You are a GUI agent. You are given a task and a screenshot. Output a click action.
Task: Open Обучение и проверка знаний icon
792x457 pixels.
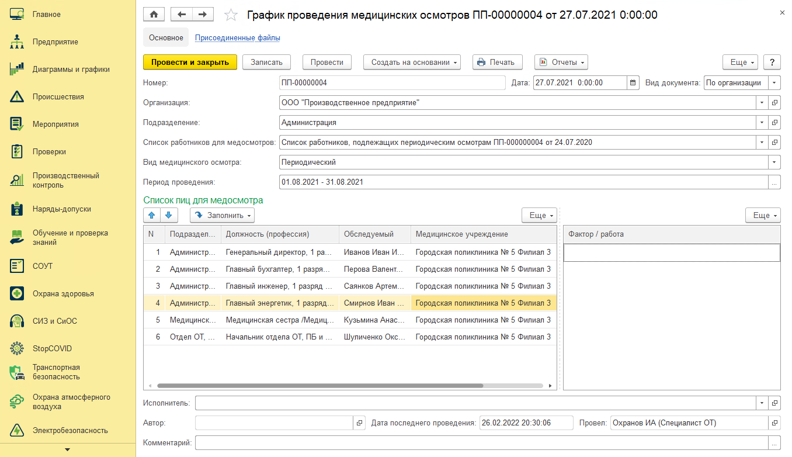pyautogui.click(x=17, y=237)
